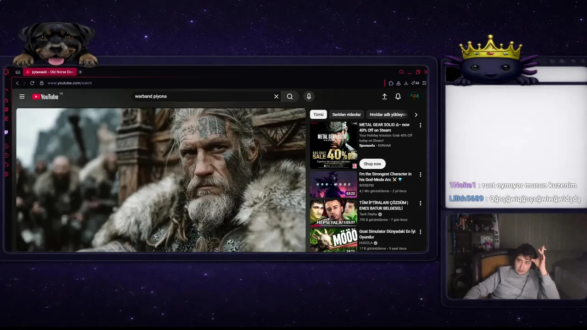This screenshot has width=587, height=330.
Task: Open the browser downloads arrow icon
Action: (x=406, y=83)
